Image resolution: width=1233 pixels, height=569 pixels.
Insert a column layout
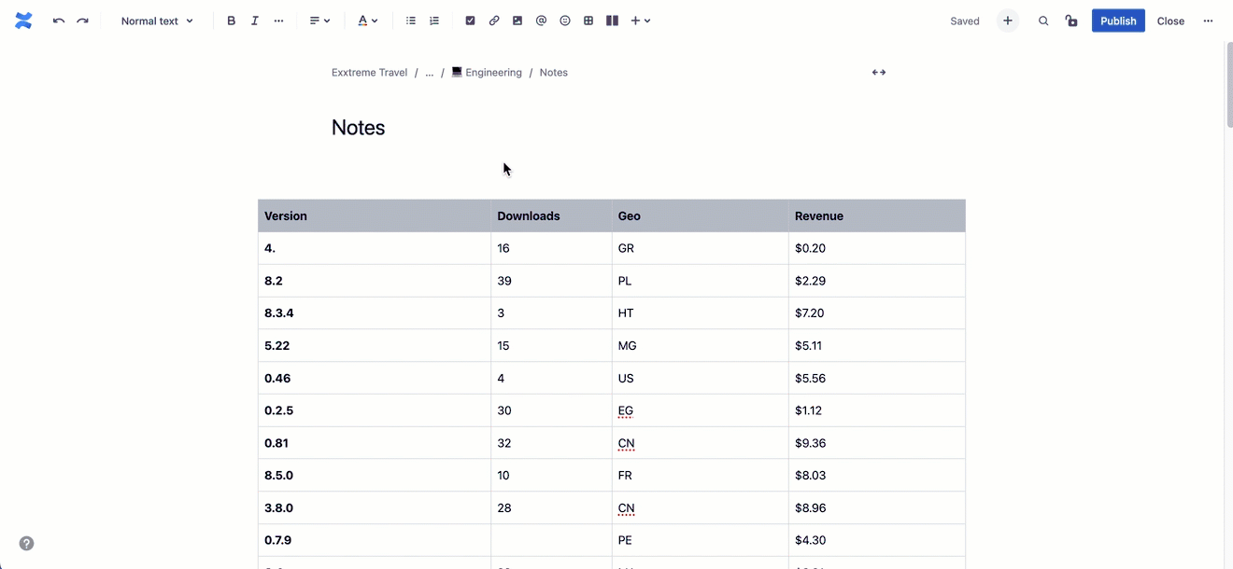(612, 21)
